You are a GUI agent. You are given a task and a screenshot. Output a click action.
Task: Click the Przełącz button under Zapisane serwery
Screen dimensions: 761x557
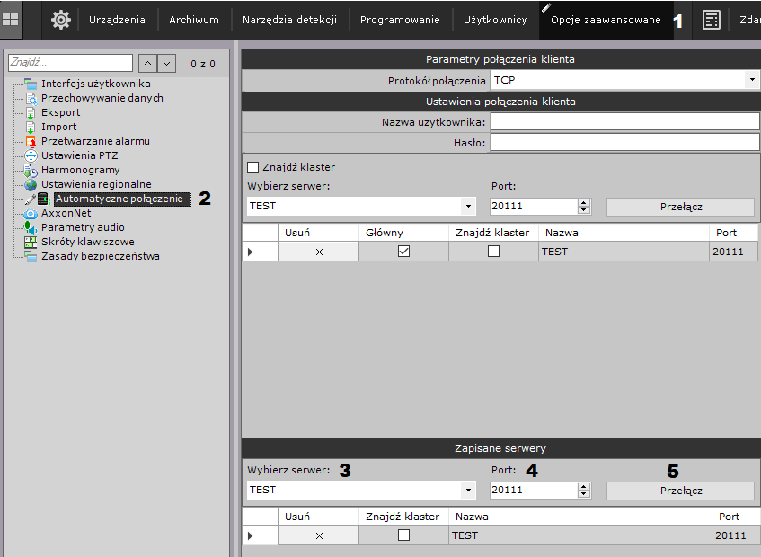coord(680,491)
